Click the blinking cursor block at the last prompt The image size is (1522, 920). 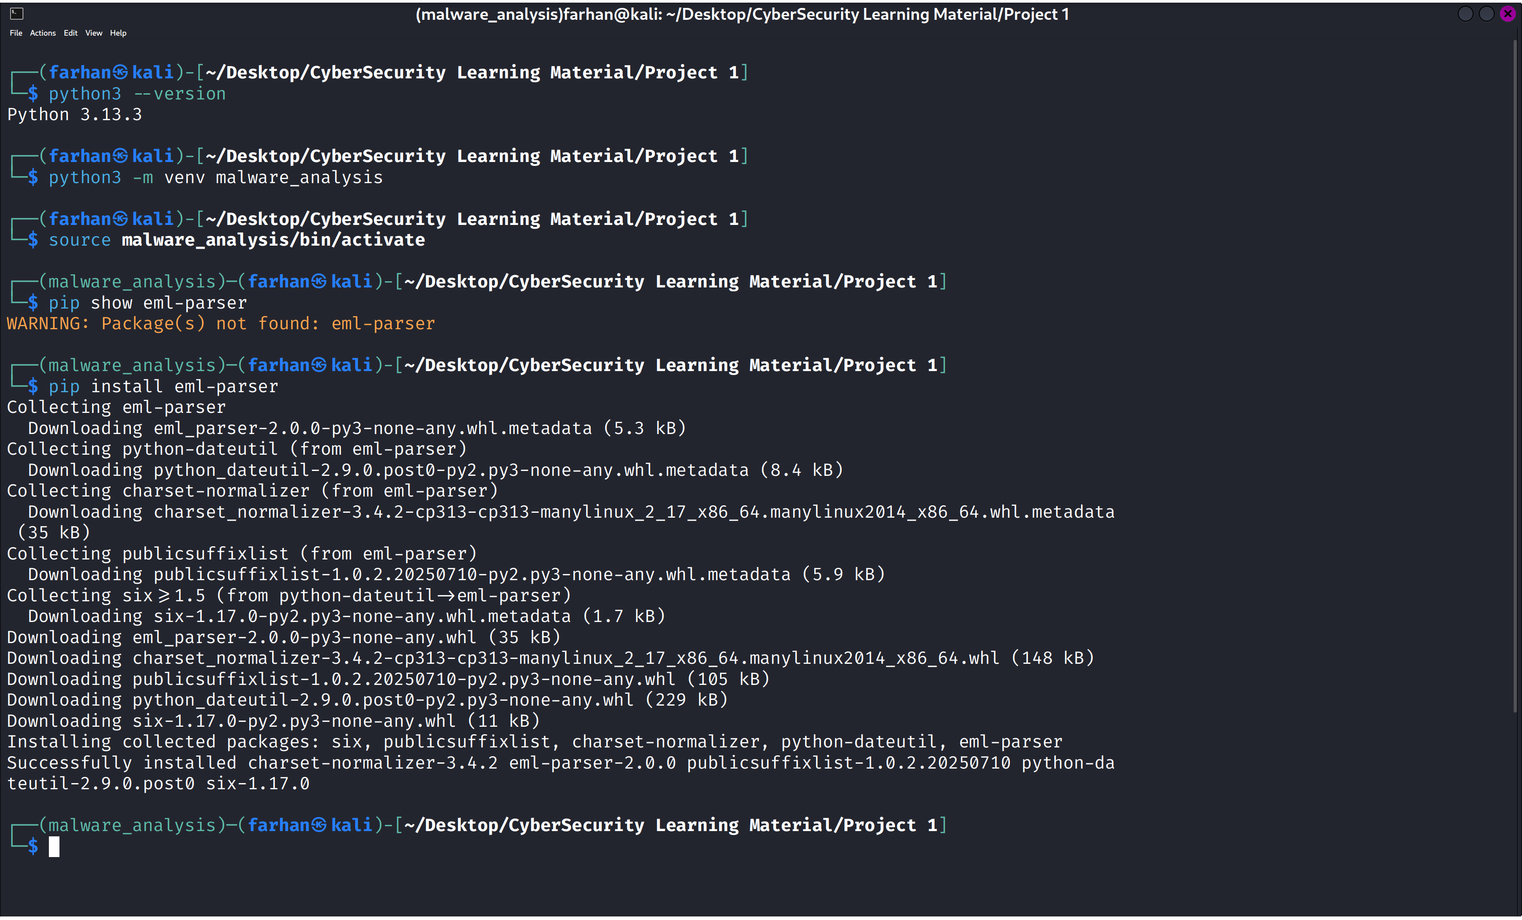pyautogui.click(x=54, y=846)
